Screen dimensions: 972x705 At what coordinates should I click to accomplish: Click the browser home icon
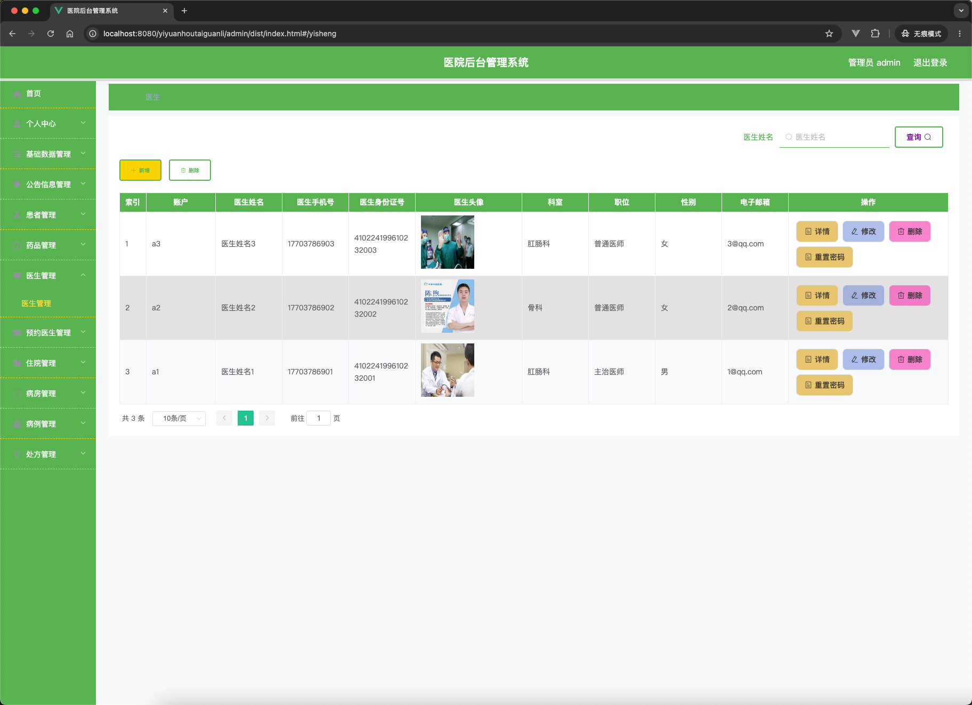(70, 34)
